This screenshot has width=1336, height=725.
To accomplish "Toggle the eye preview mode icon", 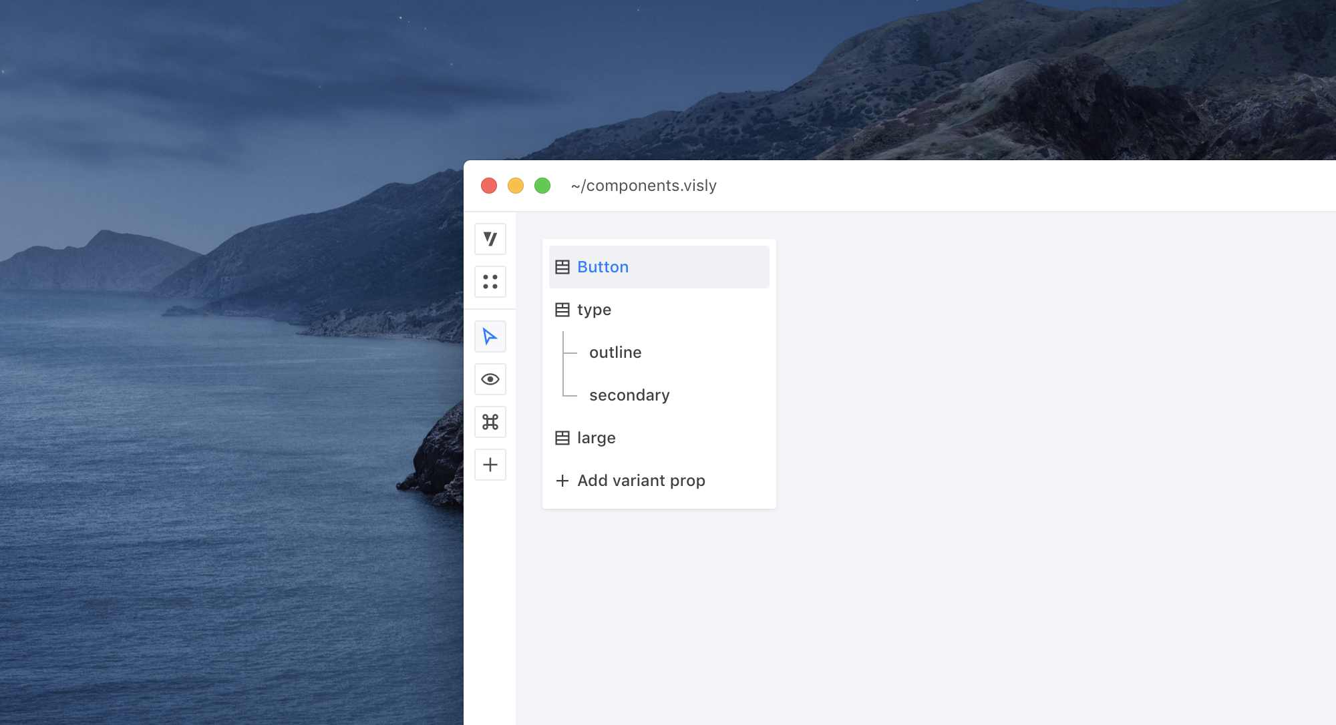I will point(490,379).
